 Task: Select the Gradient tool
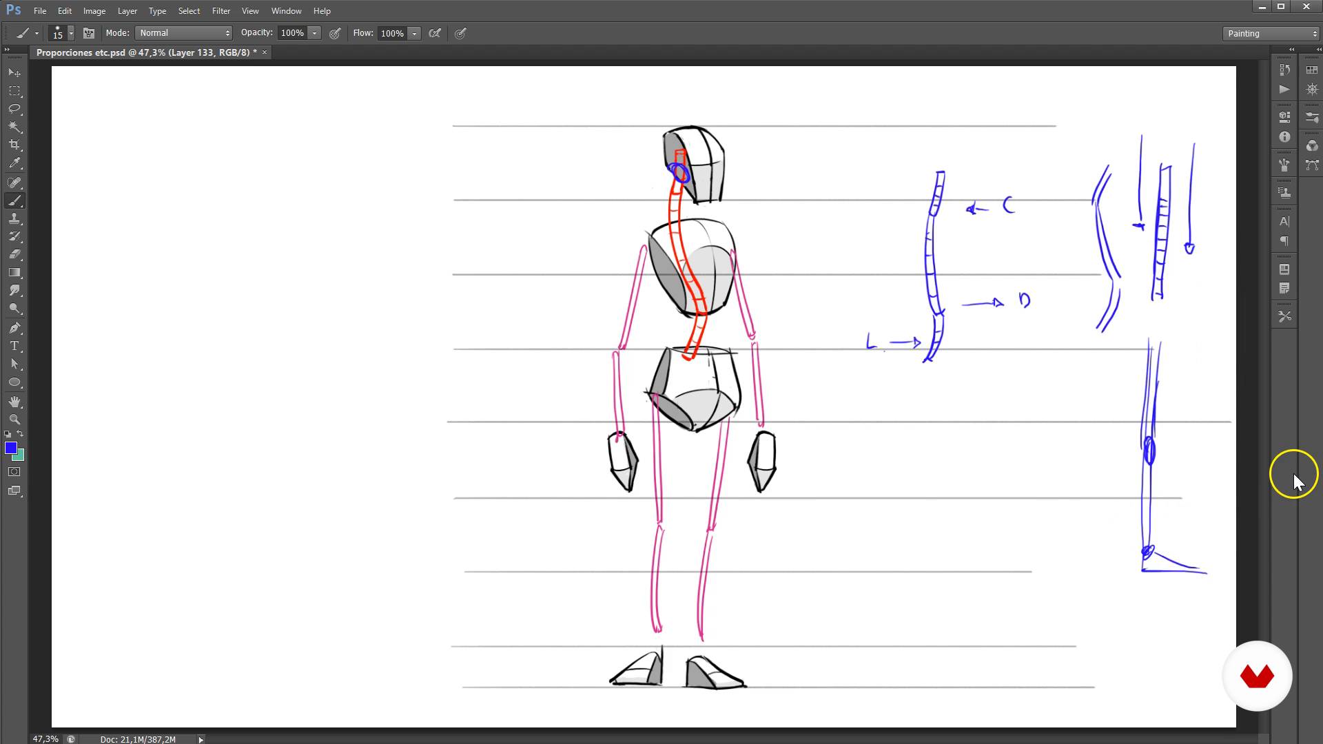[14, 272]
